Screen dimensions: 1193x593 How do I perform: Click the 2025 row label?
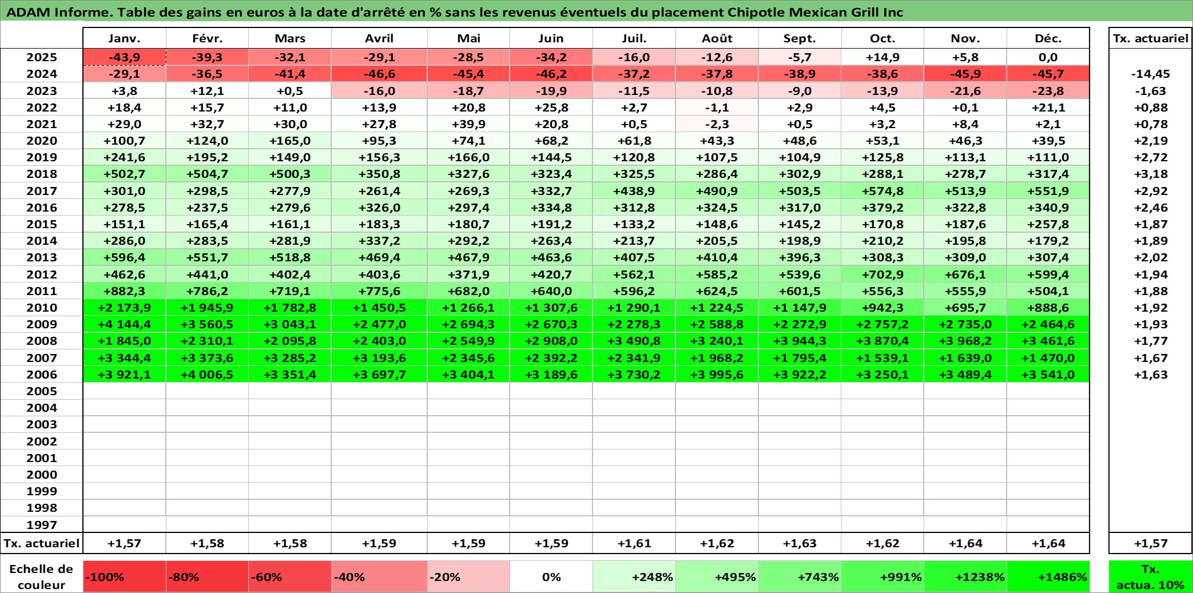point(42,57)
